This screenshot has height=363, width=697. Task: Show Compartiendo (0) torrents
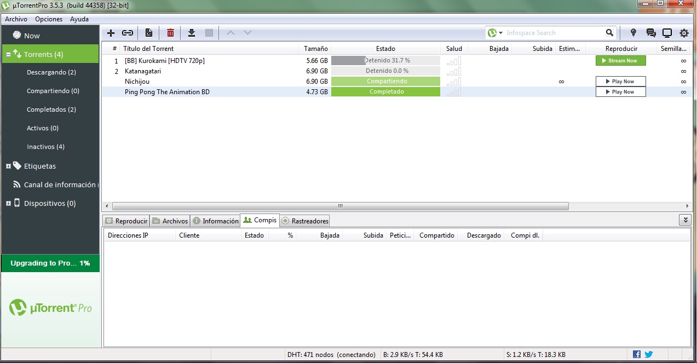click(x=53, y=91)
